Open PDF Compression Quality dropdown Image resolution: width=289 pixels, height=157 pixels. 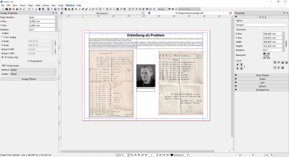coord(33,74)
